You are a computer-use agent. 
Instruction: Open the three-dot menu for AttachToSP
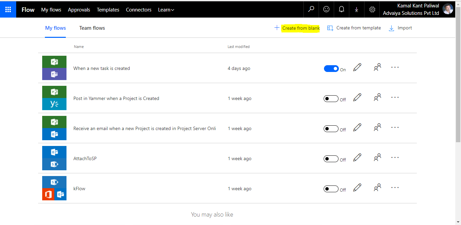click(395, 157)
